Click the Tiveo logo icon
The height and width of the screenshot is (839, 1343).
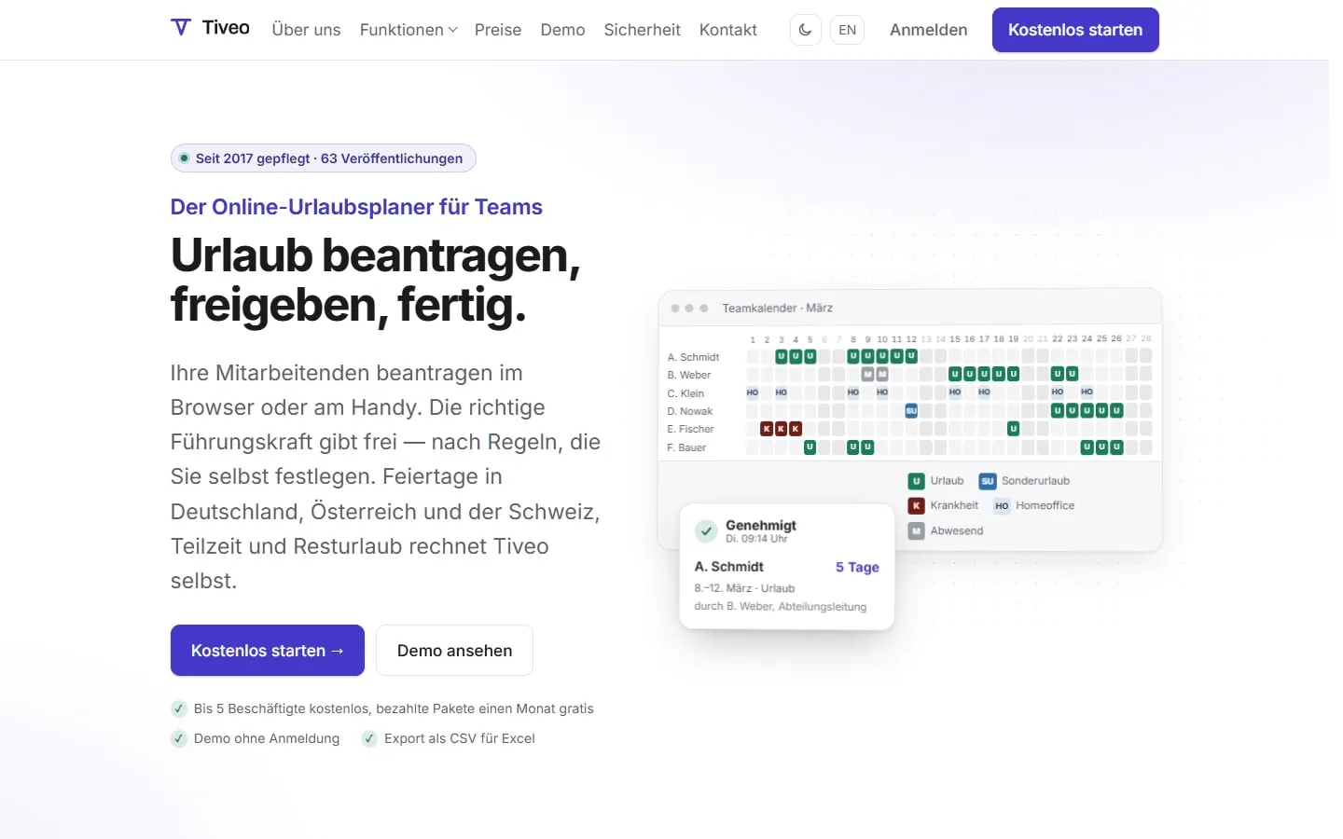tap(181, 27)
